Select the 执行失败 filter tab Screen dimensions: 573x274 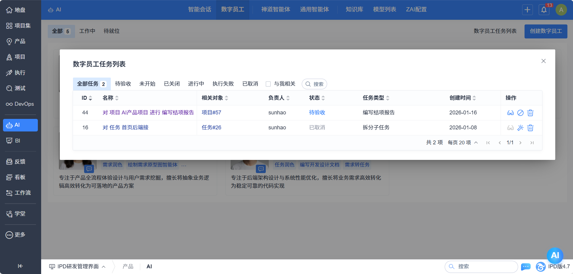tap(223, 84)
